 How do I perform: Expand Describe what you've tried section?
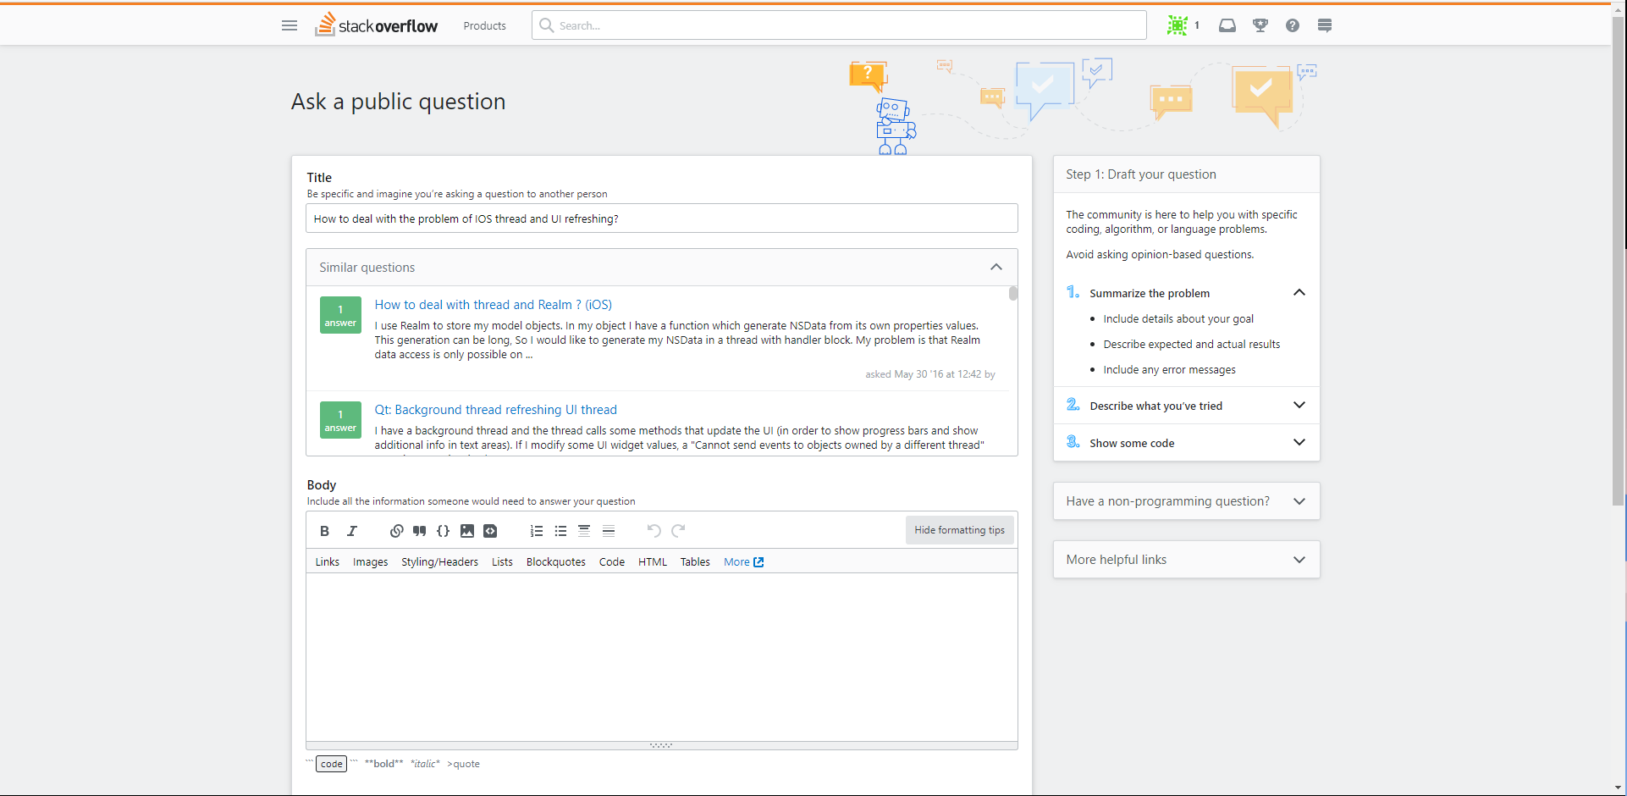pos(1299,406)
